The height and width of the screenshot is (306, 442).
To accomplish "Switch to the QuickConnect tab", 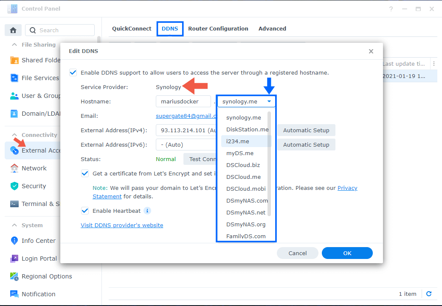I will click(132, 29).
